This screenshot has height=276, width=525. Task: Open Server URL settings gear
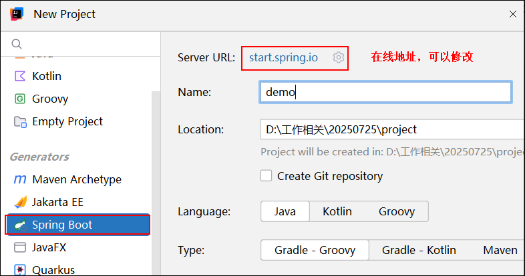tap(339, 57)
